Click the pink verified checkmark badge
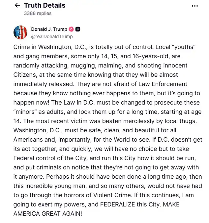 point(71,29)
